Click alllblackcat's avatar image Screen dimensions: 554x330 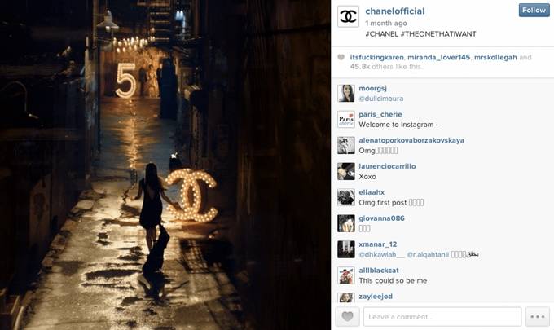(x=346, y=275)
